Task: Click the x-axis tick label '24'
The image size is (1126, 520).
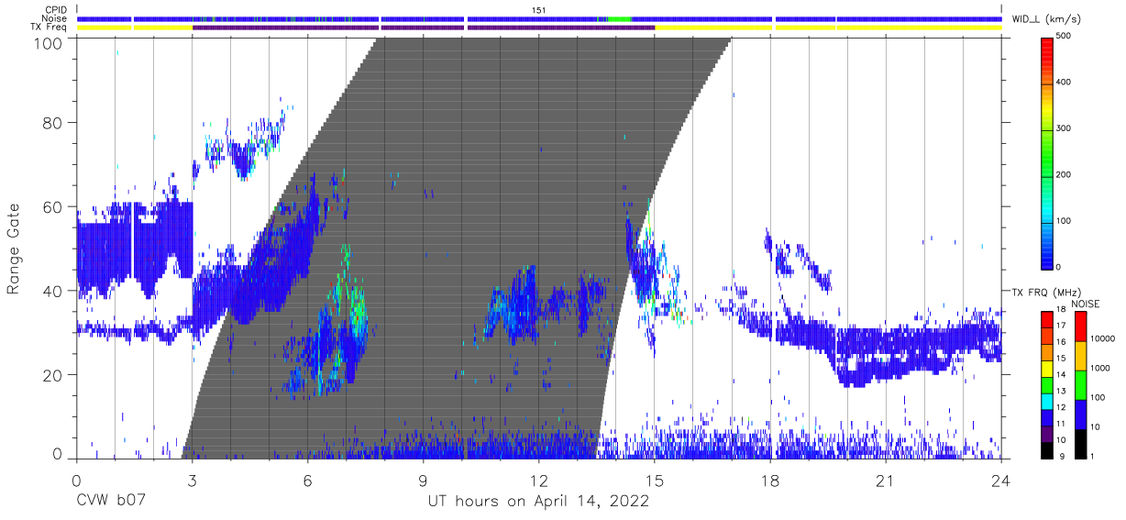Action: pos(1001,480)
